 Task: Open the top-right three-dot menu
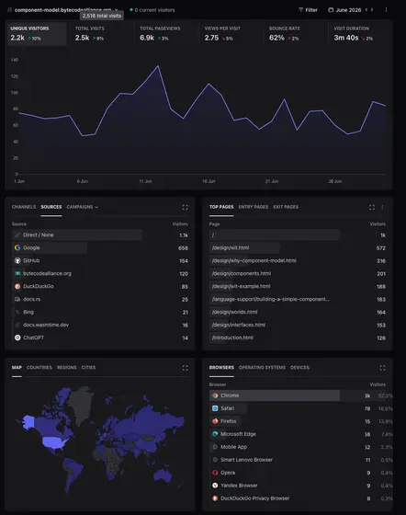386,10
